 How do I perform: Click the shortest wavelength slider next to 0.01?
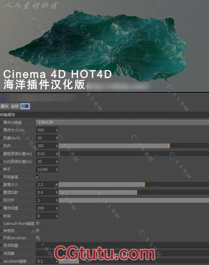coord(134,154)
